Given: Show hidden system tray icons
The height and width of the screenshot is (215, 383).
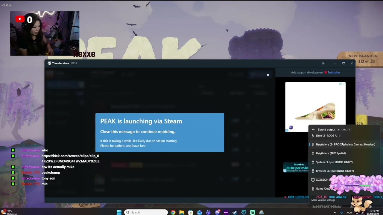Looking at the screenshot, I should pos(335,212).
